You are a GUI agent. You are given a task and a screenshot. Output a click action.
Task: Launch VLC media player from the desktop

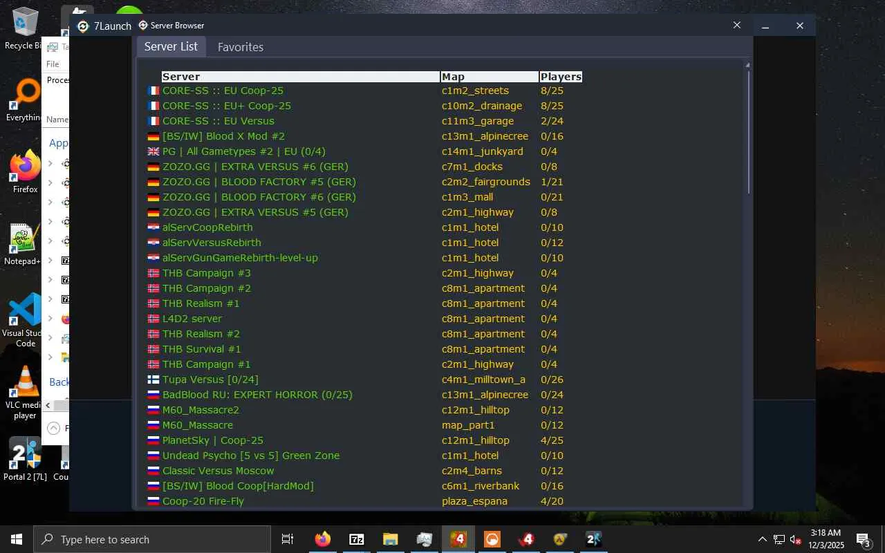[x=25, y=393]
